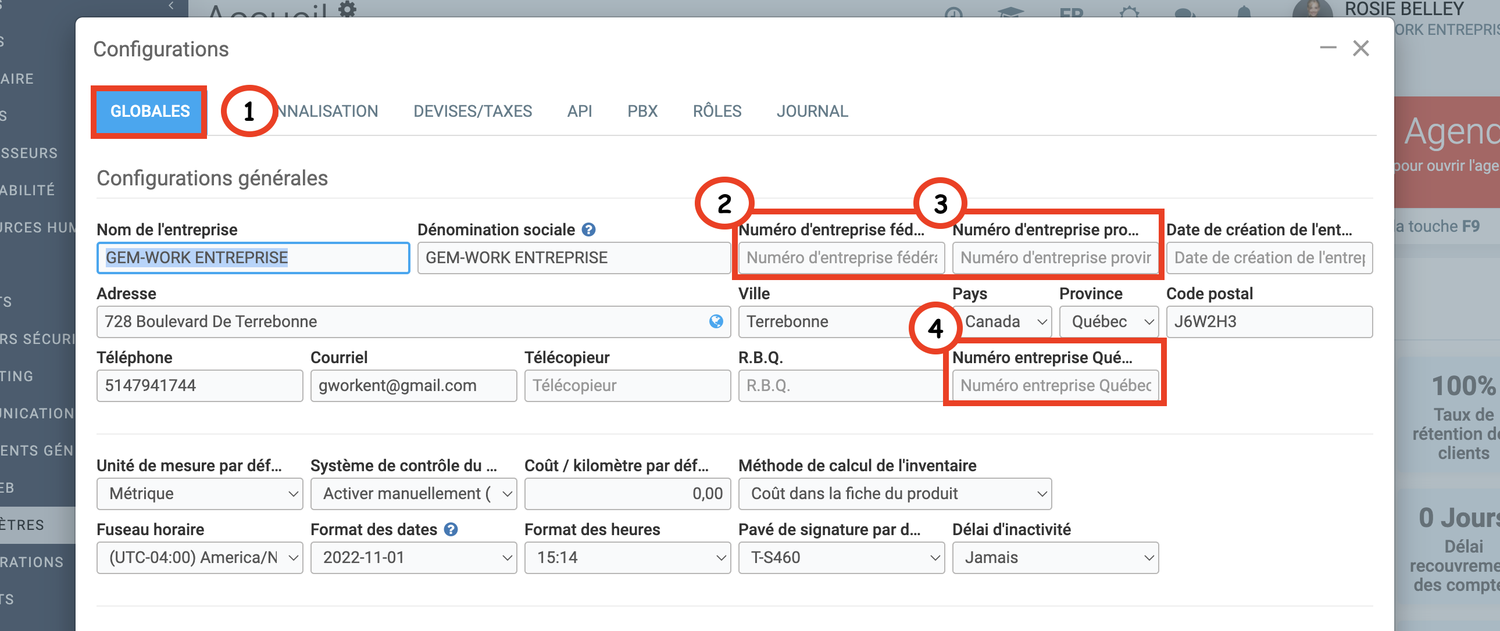Switch to the DEVISES/TAXES tab
Viewport: 1500px width, 631px height.
472,111
